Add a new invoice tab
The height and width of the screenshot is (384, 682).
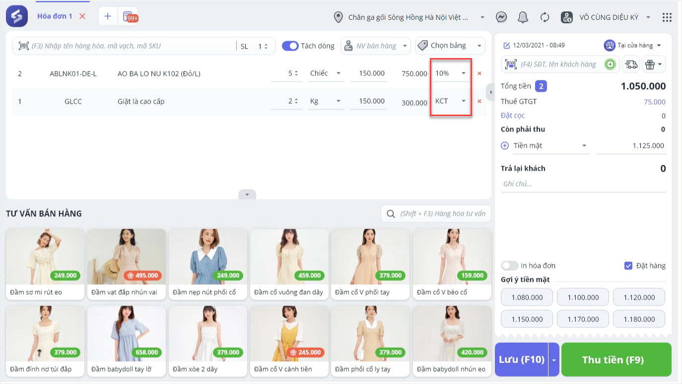pos(108,16)
